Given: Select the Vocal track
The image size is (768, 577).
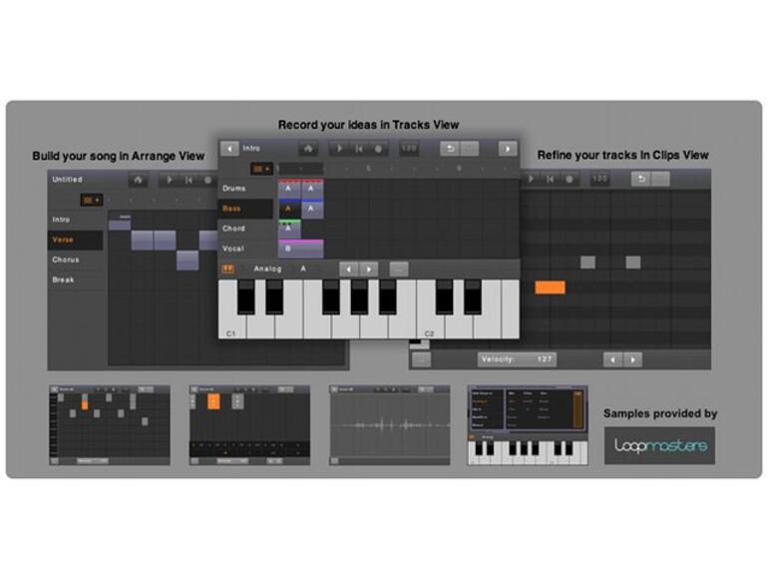Looking at the screenshot, I should pyautogui.click(x=246, y=249).
